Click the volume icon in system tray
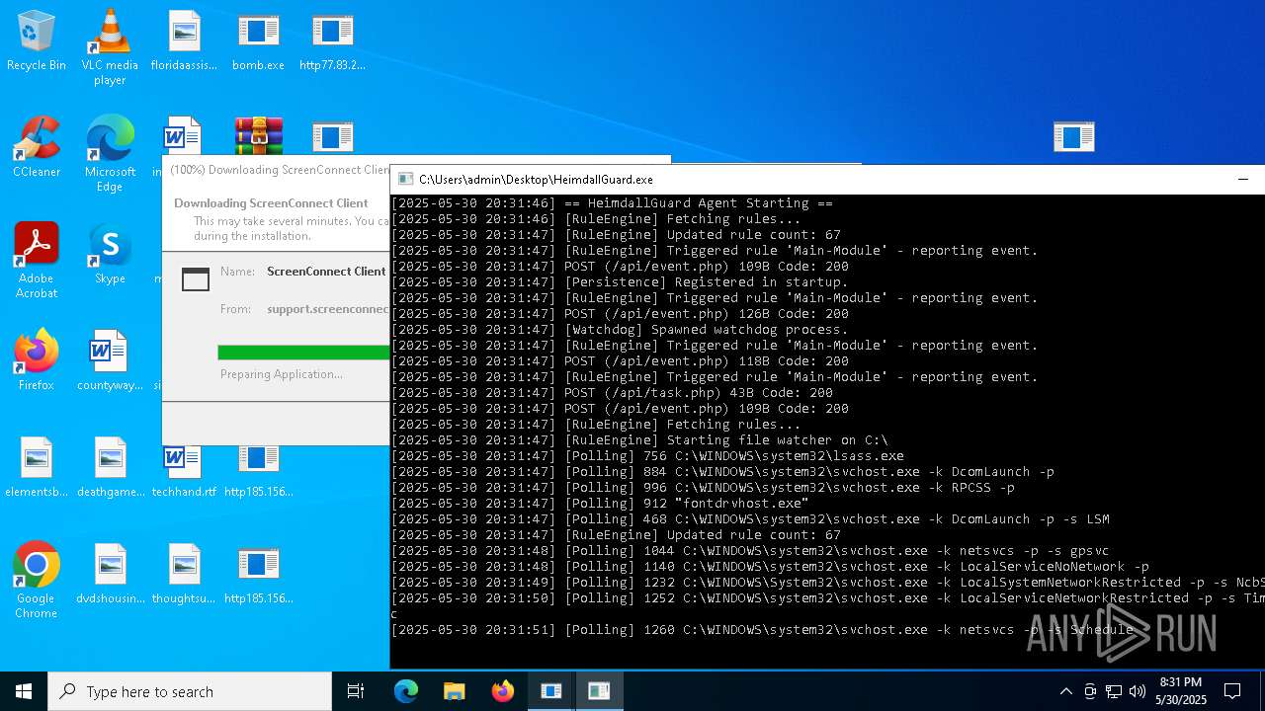Image resolution: width=1265 pixels, height=711 pixels. click(1138, 691)
